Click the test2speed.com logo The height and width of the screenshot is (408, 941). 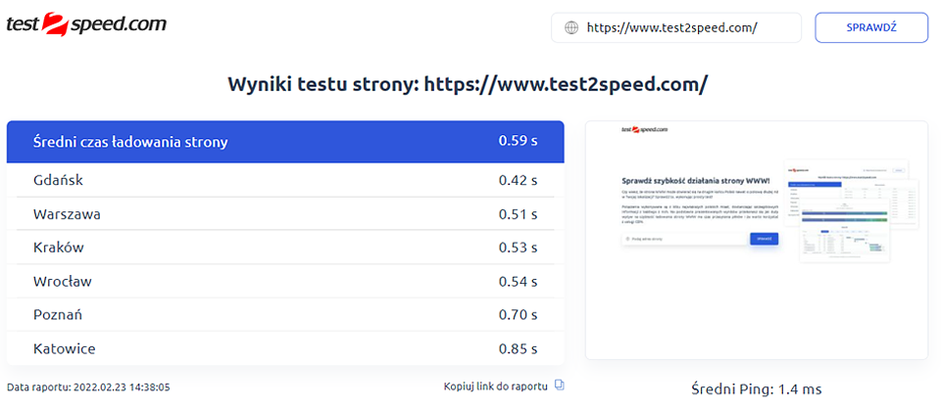(86, 25)
